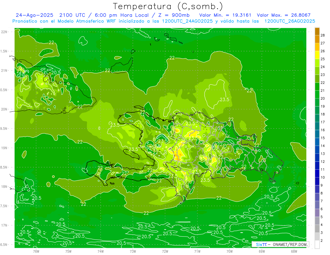Click the purple legend swatch between 5 and 6

tap(317, 213)
